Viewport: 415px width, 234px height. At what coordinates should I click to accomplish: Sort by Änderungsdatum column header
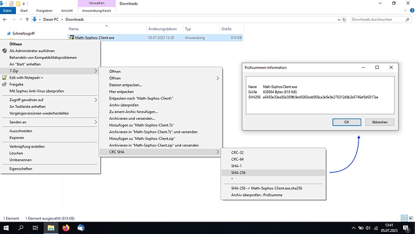(x=164, y=29)
